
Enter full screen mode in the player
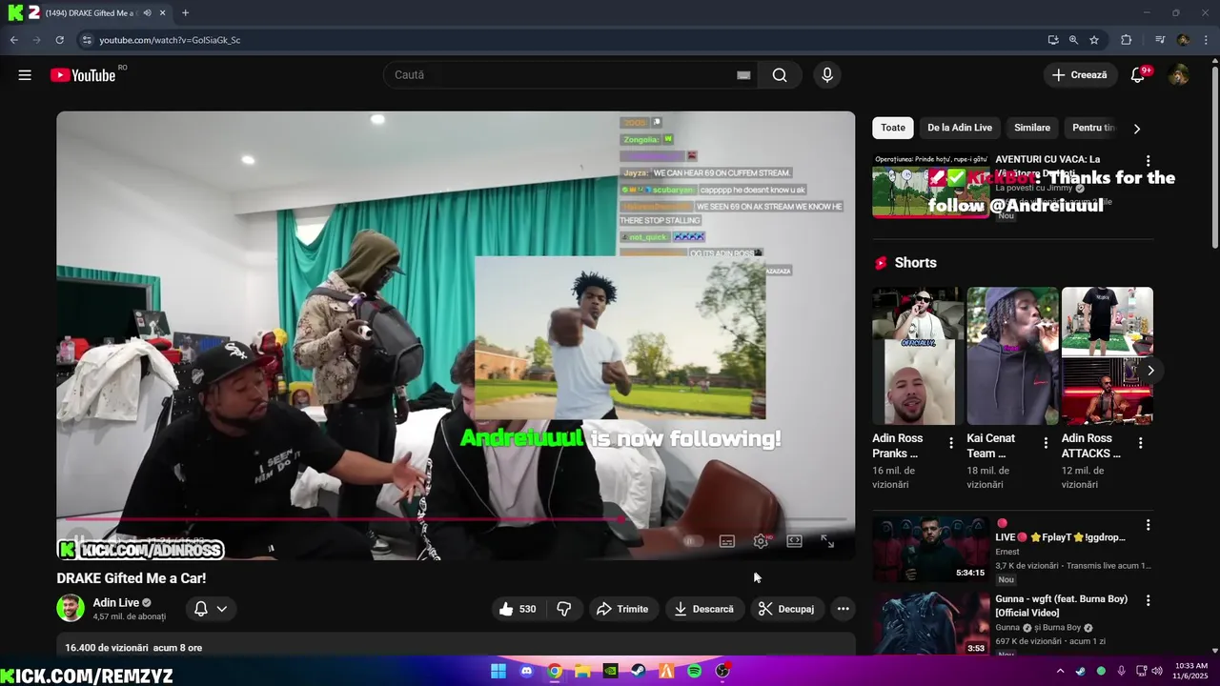pyautogui.click(x=827, y=541)
